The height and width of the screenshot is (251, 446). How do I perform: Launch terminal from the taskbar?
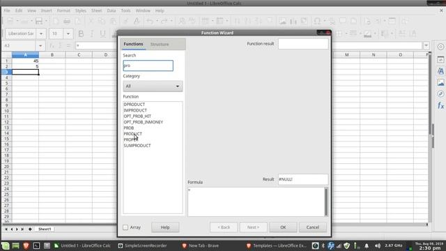[36, 245]
